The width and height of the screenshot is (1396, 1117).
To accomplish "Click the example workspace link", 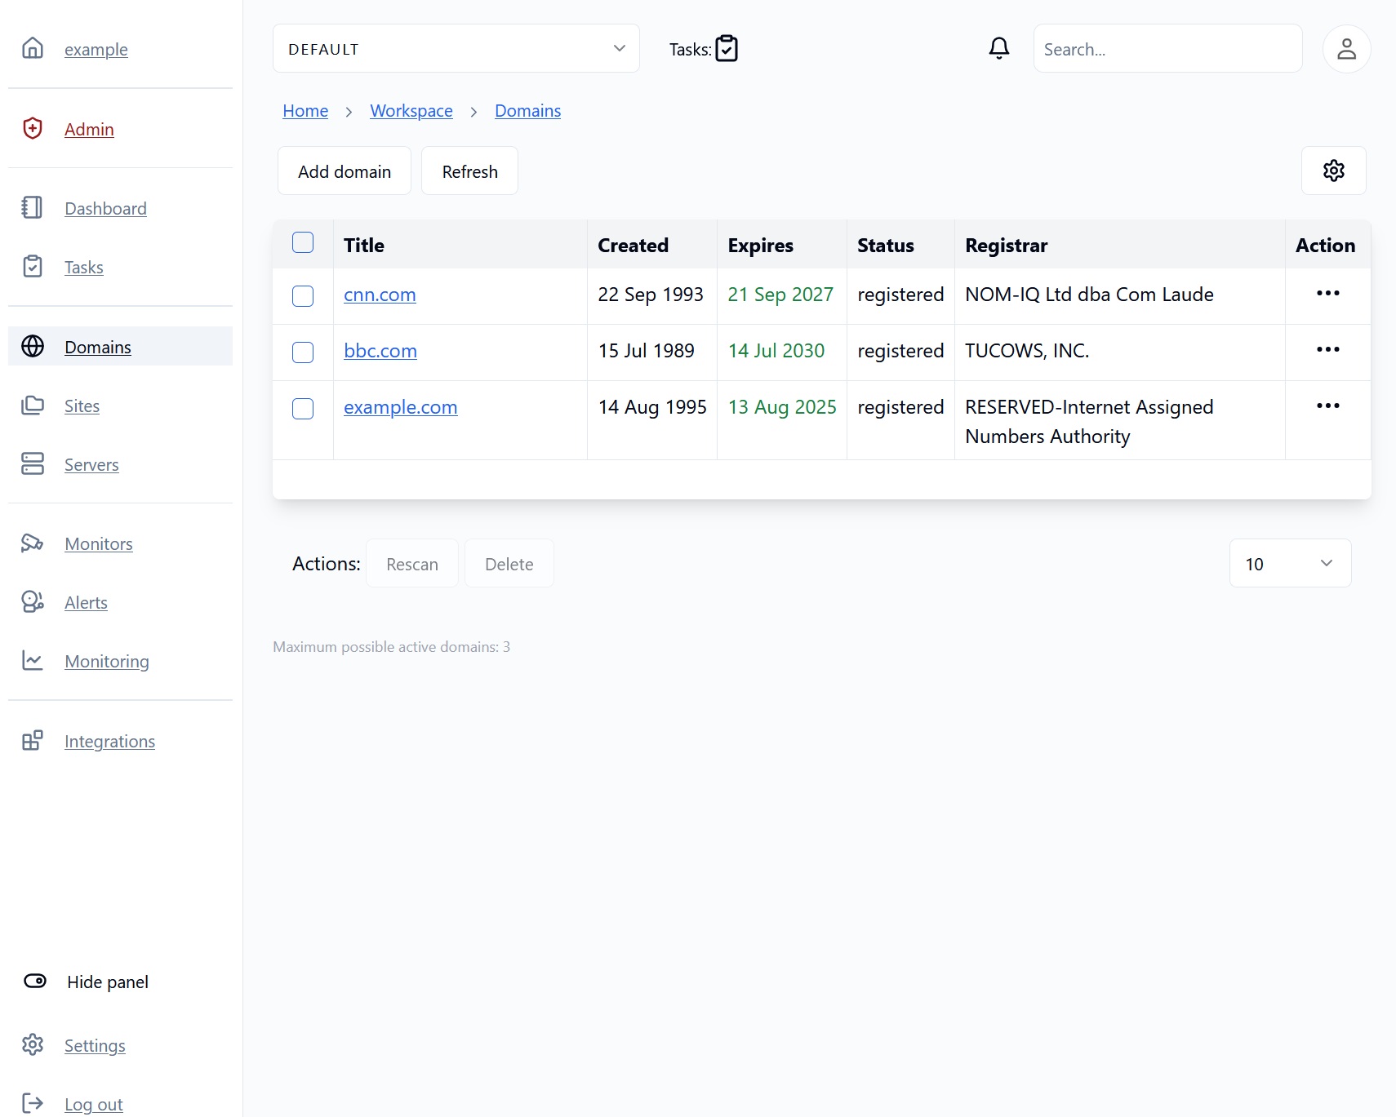I will click(96, 49).
